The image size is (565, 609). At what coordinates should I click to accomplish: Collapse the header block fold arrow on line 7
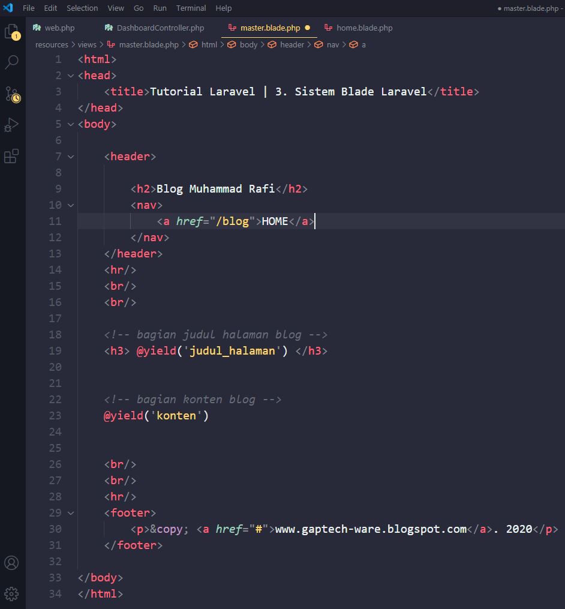point(70,156)
